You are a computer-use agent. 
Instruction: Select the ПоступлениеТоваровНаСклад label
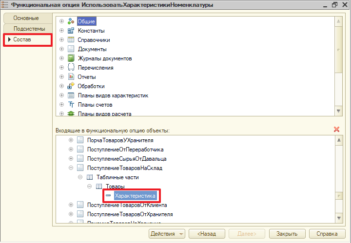click(x=125, y=168)
